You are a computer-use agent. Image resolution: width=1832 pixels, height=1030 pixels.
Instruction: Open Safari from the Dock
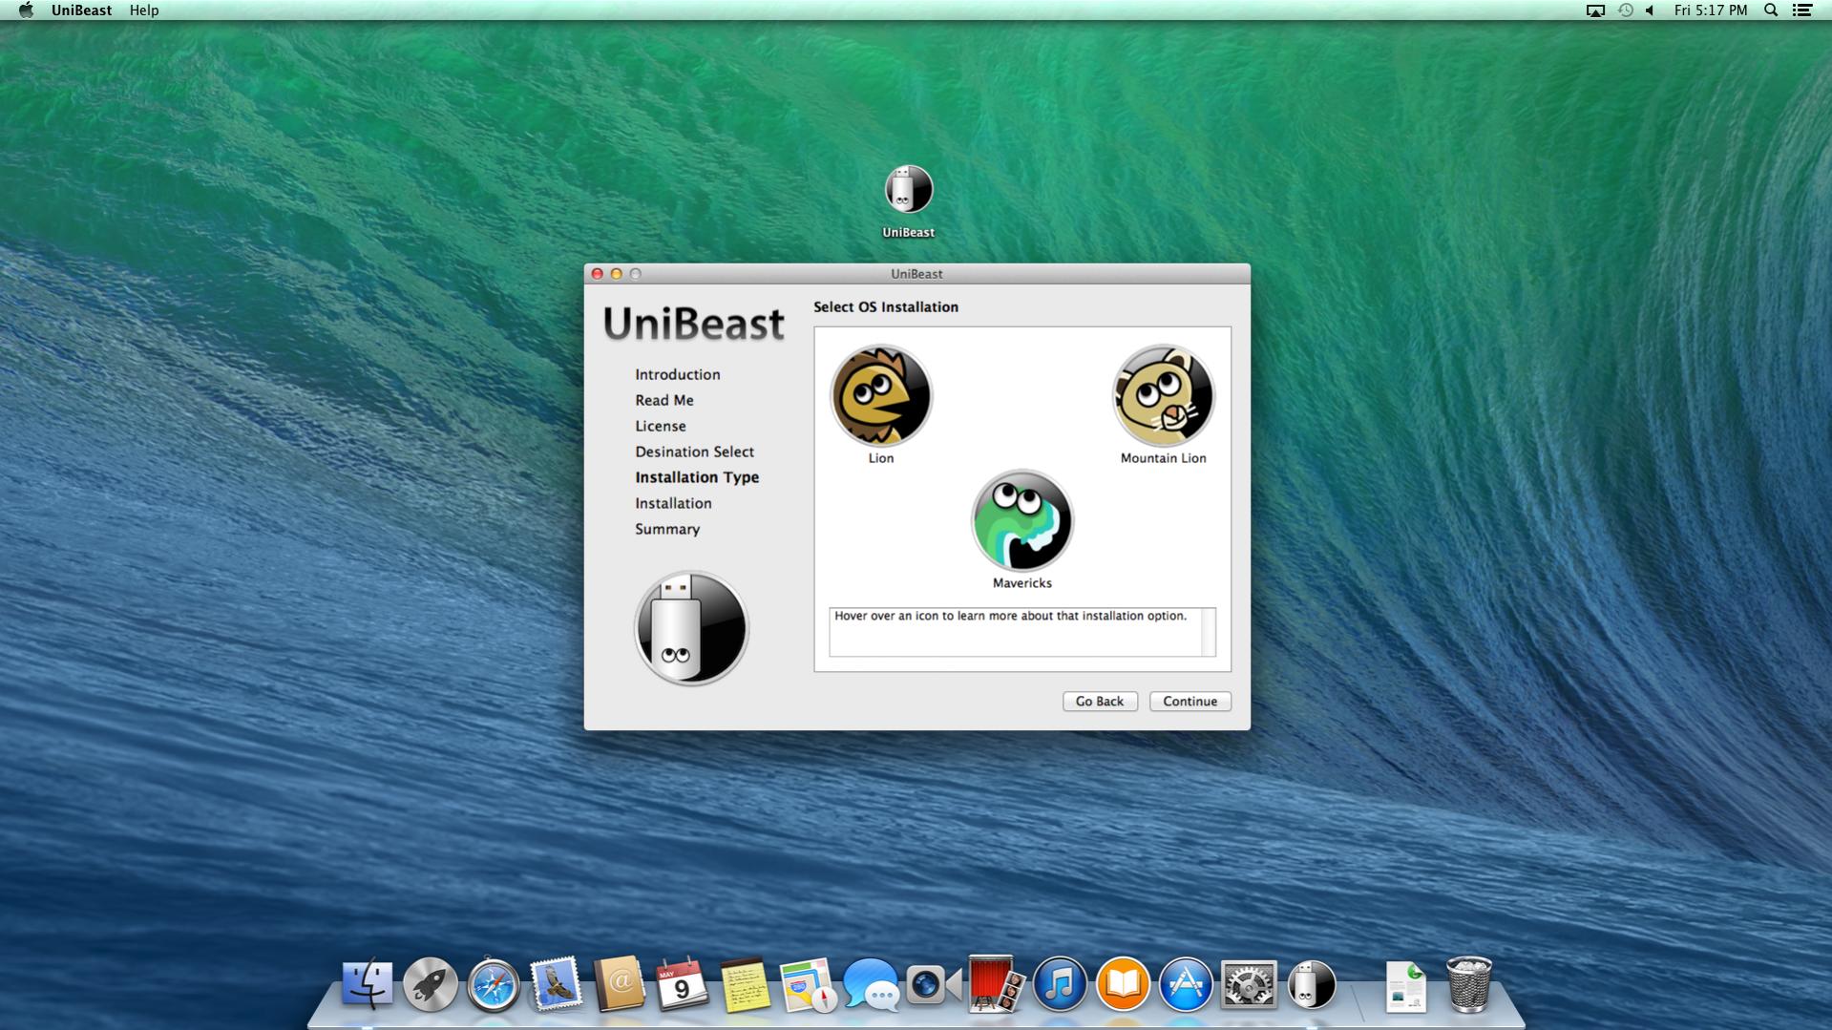493,984
